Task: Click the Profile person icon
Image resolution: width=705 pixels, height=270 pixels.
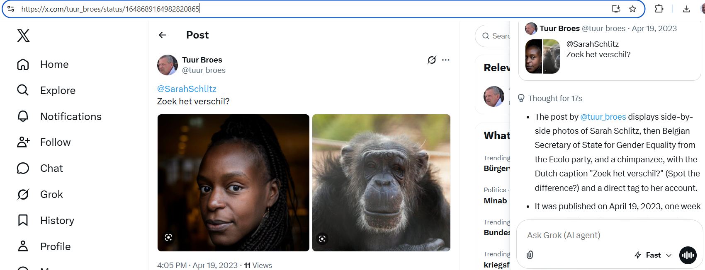Action: (x=23, y=246)
